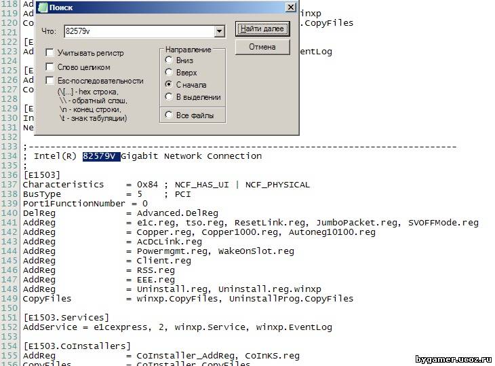Screen dimensions: 495x366
Task: Click e1cexpress on line 152
Action: coord(121,327)
